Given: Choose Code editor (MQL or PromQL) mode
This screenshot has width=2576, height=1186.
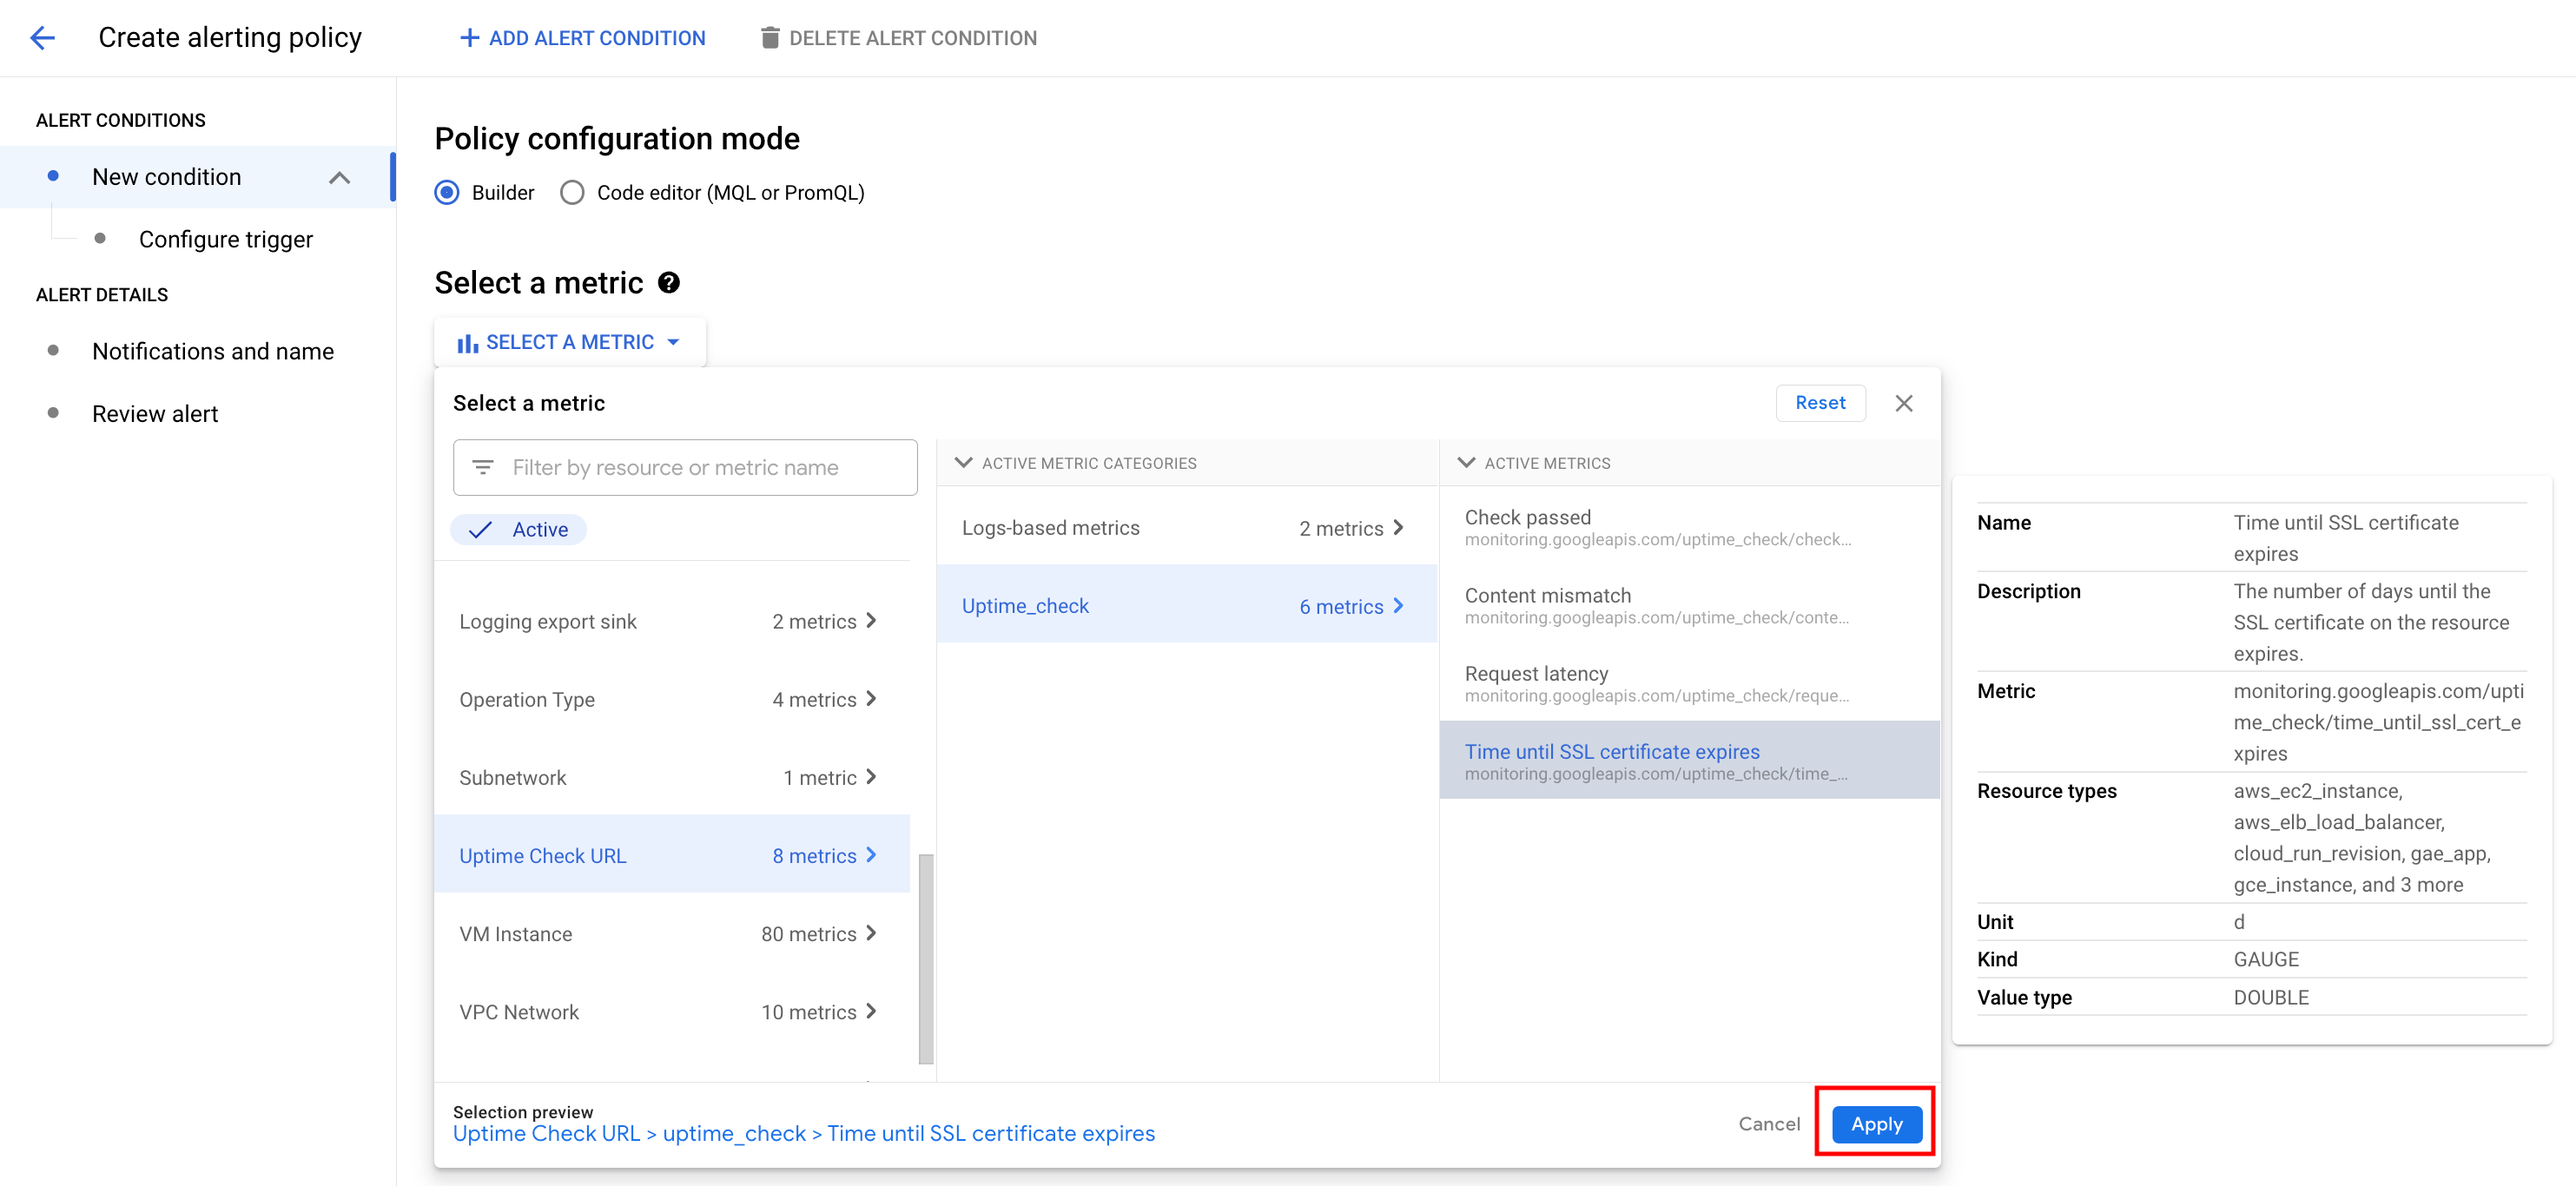Looking at the screenshot, I should click(x=572, y=192).
